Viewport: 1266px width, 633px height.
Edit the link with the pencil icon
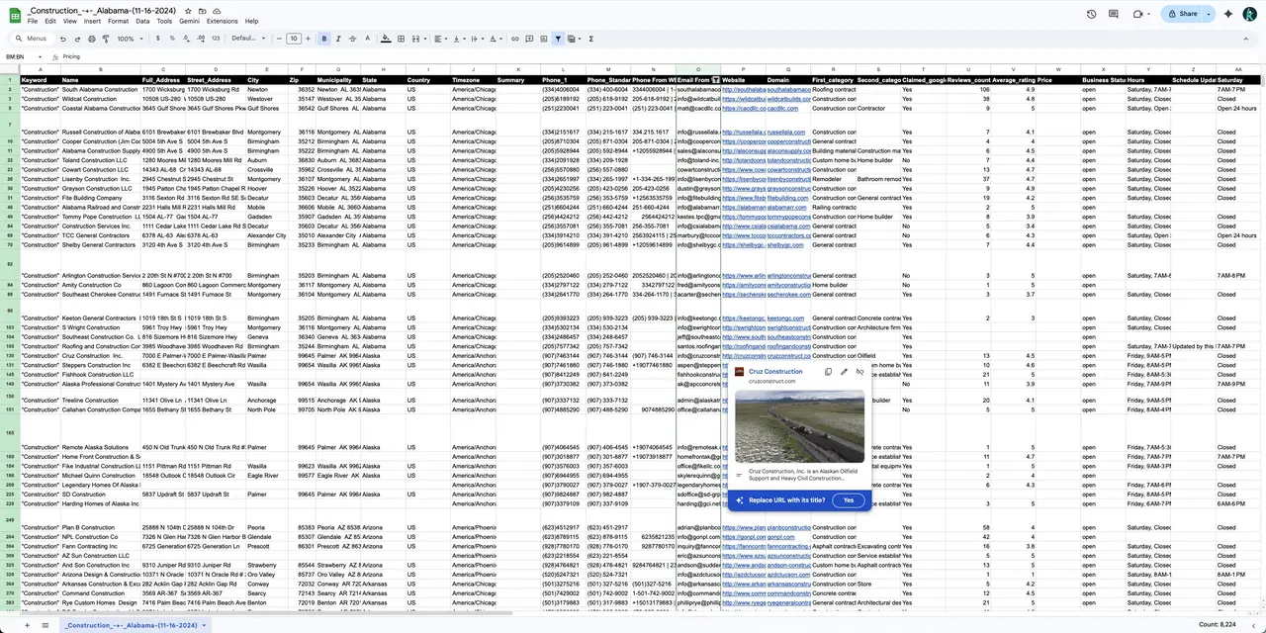pos(844,372)
